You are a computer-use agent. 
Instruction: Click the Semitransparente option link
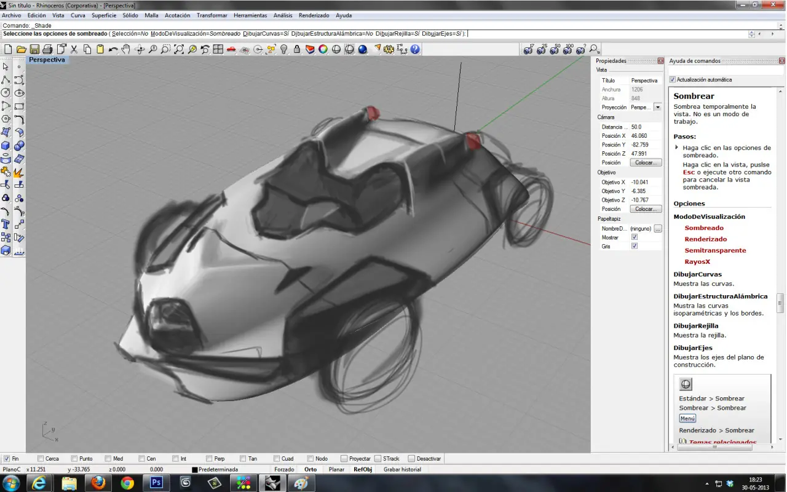point(715,250)
